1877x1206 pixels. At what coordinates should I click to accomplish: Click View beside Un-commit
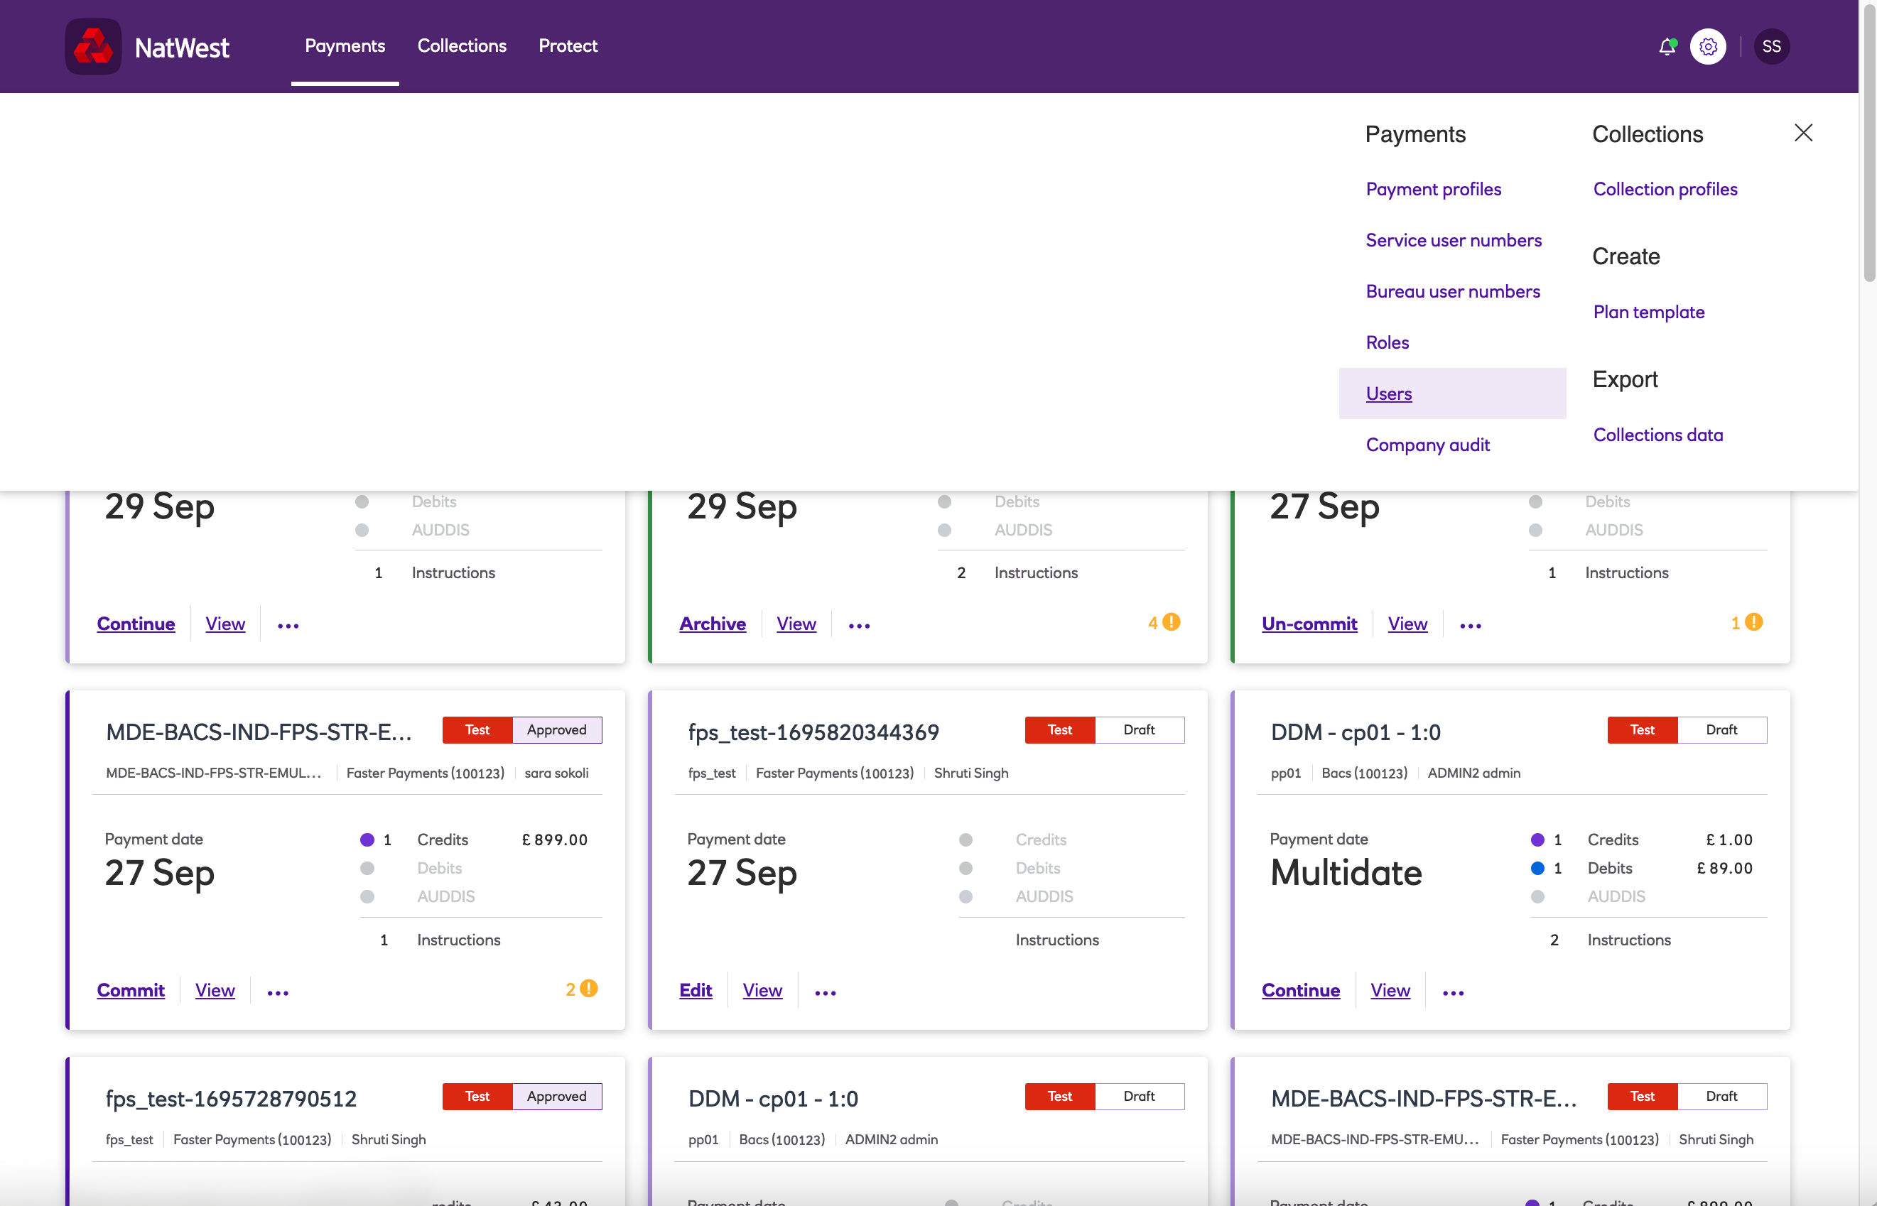(x=1407, y=624)
